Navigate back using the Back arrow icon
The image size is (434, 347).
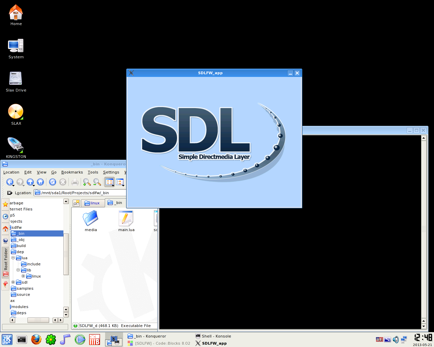[x=10, y=182]
